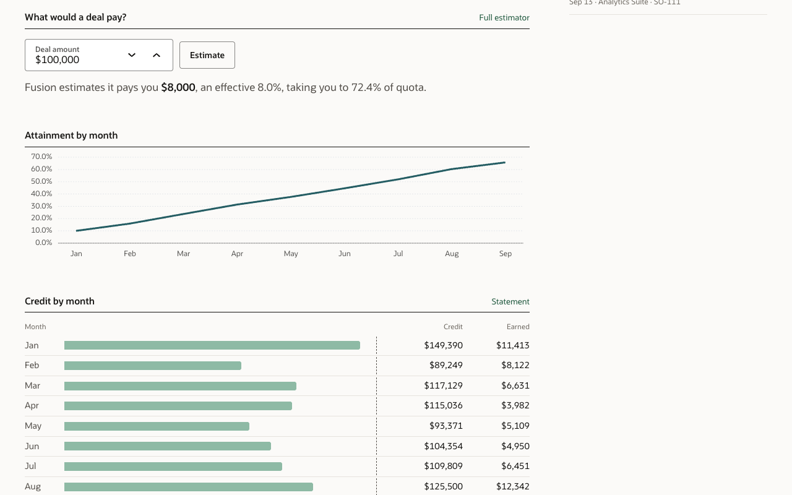Click the $11,413 earned value
Screen dimensions: 792x495
(x=513, y=345)
